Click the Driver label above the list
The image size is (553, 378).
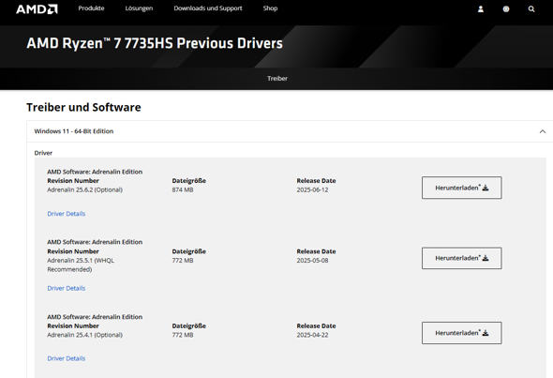point(43,153)
